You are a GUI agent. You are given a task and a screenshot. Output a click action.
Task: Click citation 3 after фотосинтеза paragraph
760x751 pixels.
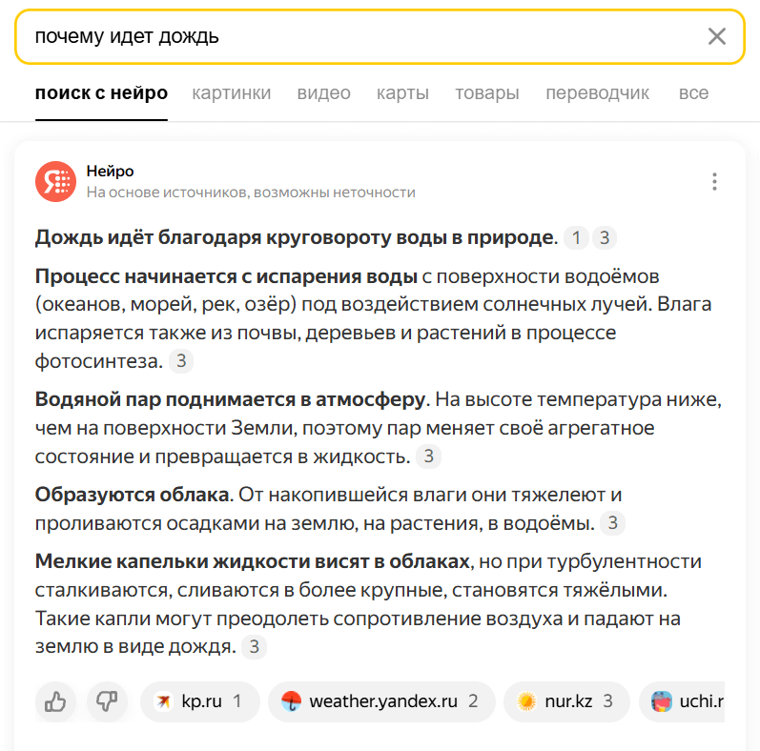click(x=181, y=361)
